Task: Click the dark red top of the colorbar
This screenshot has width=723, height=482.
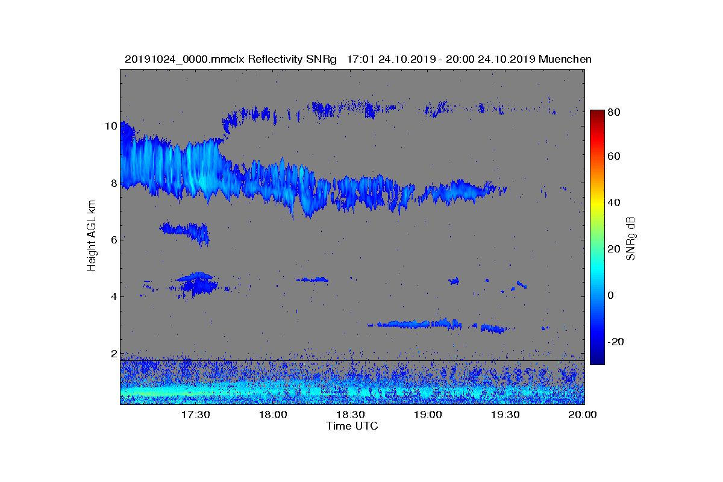Action: click(597, 114)
